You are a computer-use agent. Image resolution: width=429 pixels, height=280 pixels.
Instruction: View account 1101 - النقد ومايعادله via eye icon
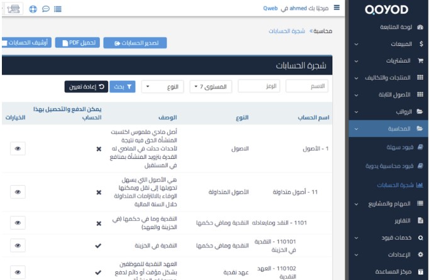[18, 223]
